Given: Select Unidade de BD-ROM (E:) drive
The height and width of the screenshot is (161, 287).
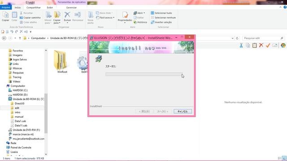Looking at the screenshot, I should pyautogui.click(x=26, y=99).
